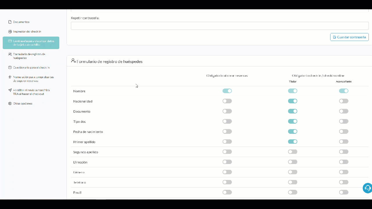This screenshot has width=372, height=209.
Task: Click the Guardar contraseña button
Action: 349,37
